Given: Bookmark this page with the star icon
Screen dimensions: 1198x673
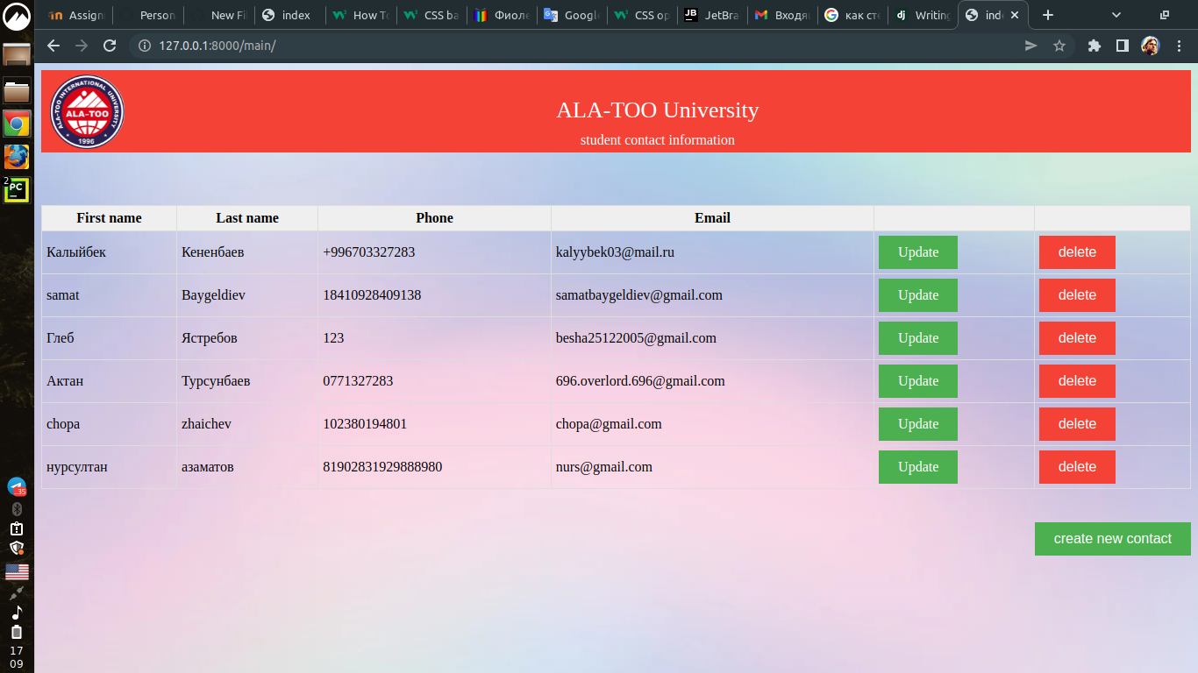Looking at the screenshot, I should 1060,46.
